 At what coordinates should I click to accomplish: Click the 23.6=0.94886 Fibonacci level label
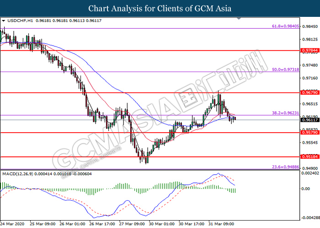coord(285,167)
